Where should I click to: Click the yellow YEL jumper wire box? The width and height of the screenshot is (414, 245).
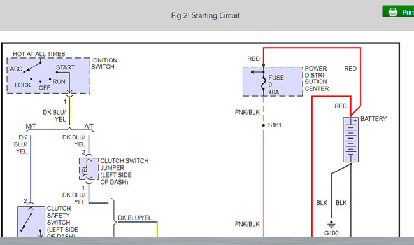(89, 169)
